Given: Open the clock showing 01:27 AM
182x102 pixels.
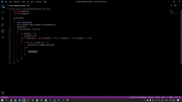Looking at the screenshot, I should [172, 100].
